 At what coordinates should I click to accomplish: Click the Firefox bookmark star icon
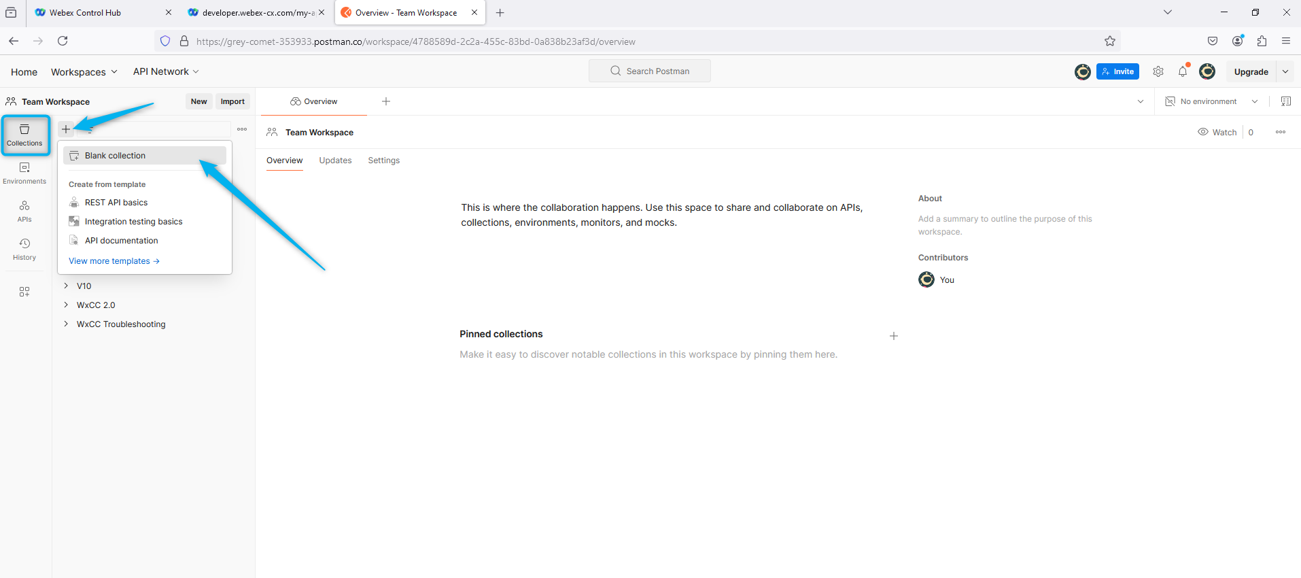1110,41
